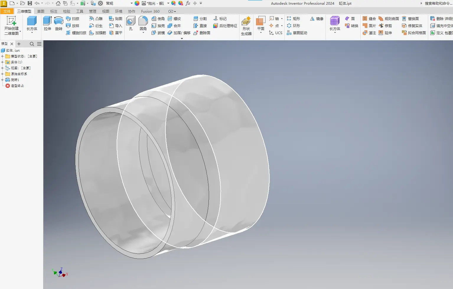Add a new browser panel with plus button

click(19, 44)
